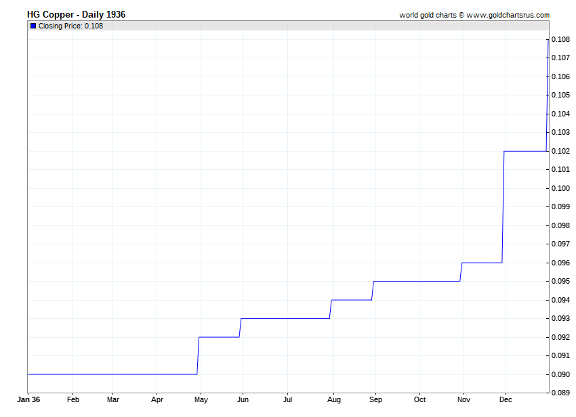Viewport: 576px width, 417px height.
Task: Click the 'Aug' x-axis label
Action: [x=334, y=399]
